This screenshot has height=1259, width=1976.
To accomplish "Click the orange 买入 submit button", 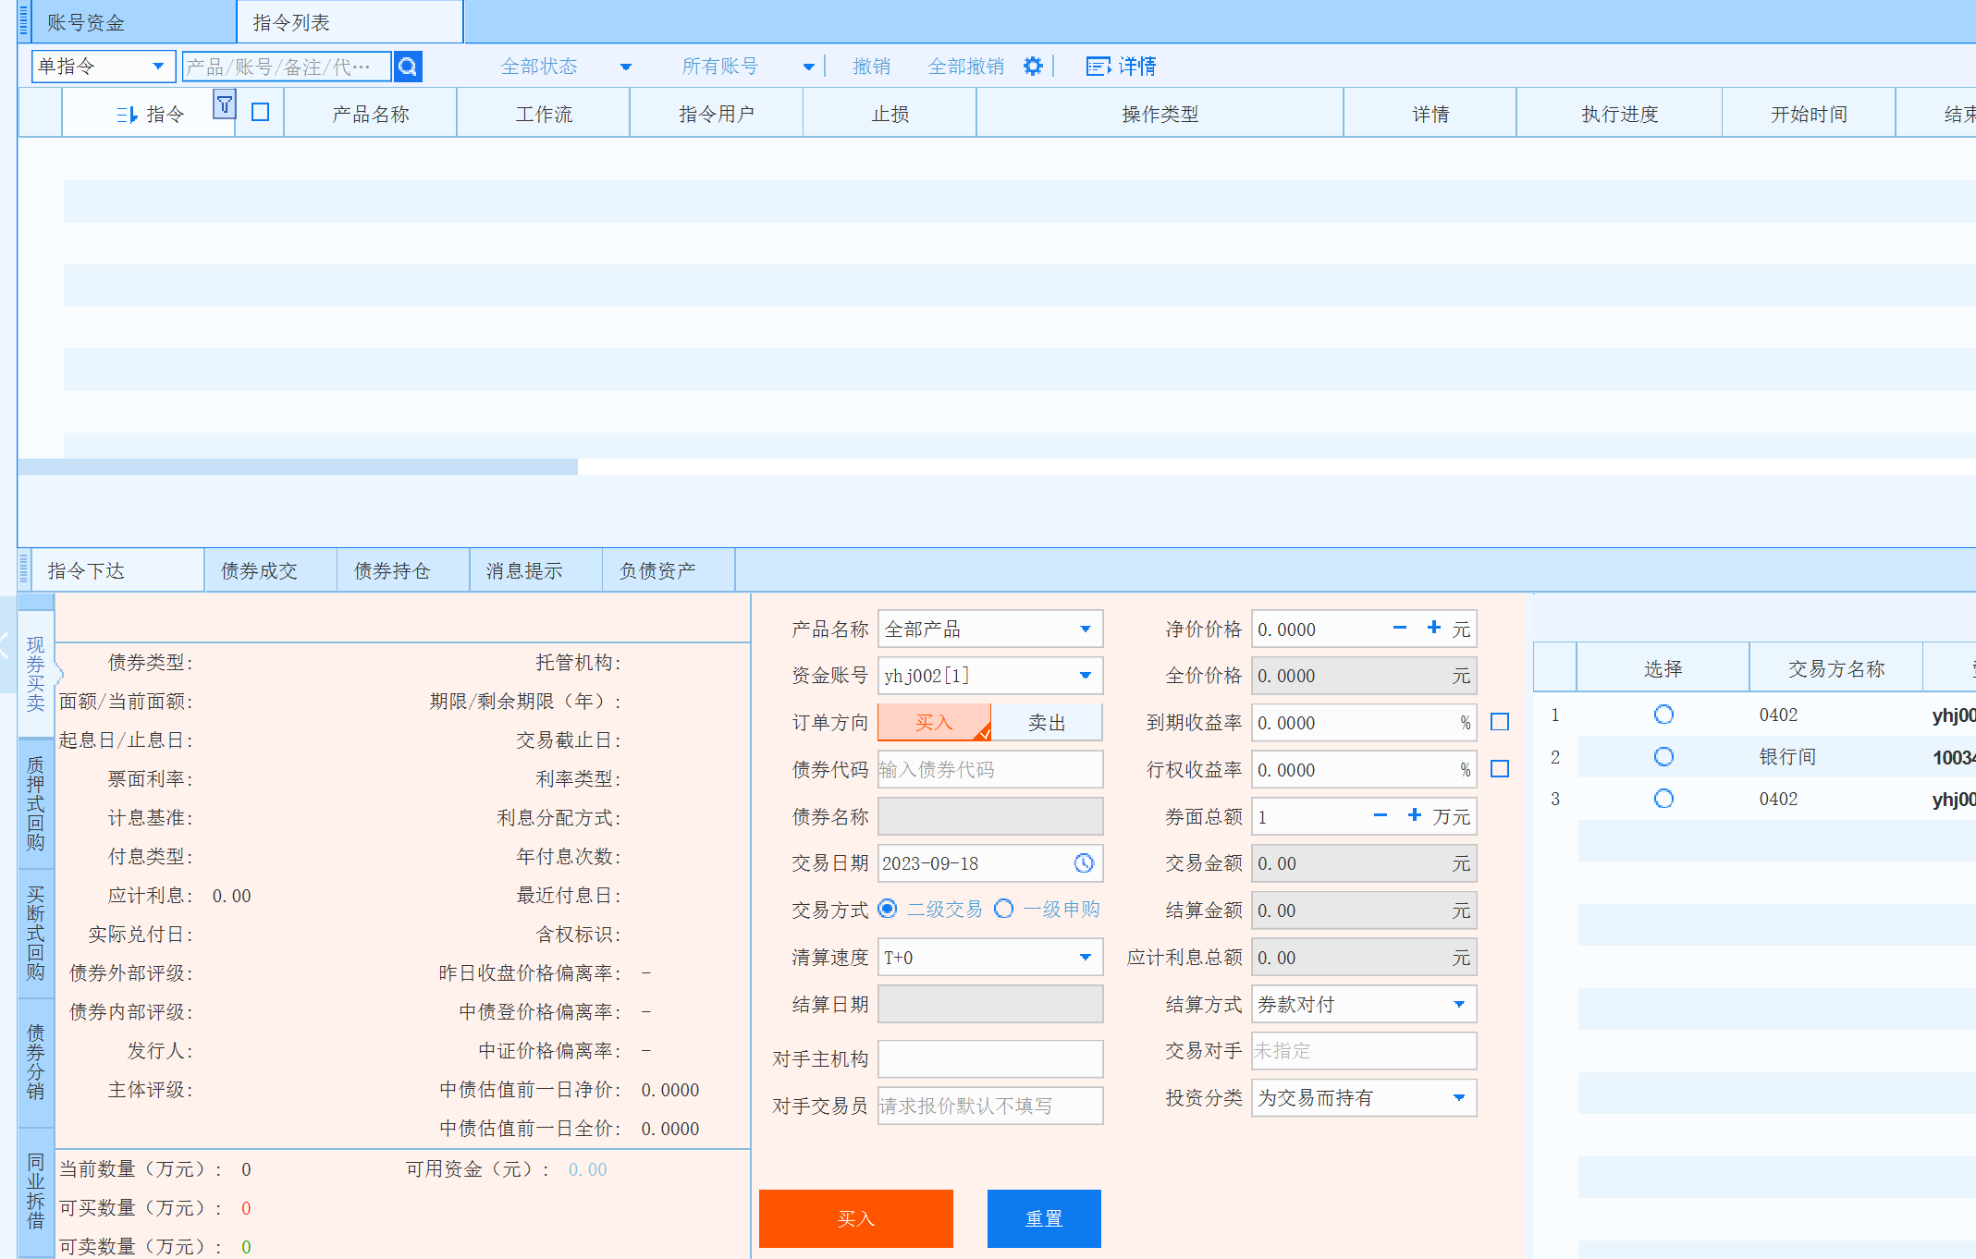I will coord(855,1218).
